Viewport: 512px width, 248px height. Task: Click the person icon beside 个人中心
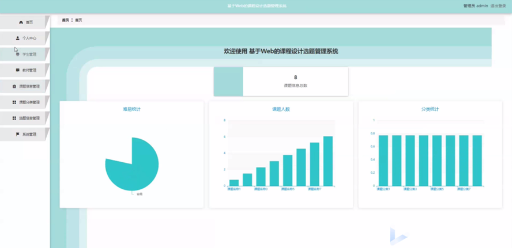(18, 38)
